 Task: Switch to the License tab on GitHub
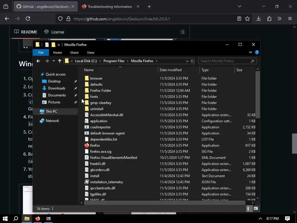click(x=54, y=32)
